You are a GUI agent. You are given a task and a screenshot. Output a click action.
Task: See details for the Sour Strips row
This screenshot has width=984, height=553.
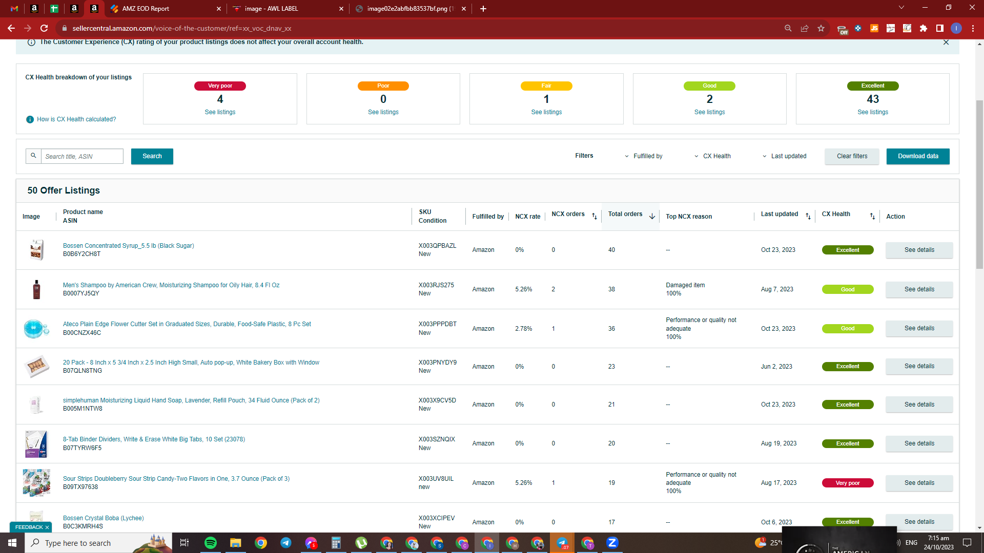point(919,483)
